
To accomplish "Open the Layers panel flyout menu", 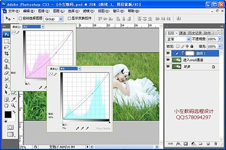I will [221, 34].
